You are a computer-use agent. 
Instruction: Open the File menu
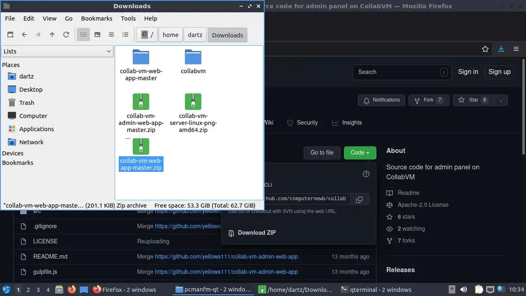tap(10, 18)
